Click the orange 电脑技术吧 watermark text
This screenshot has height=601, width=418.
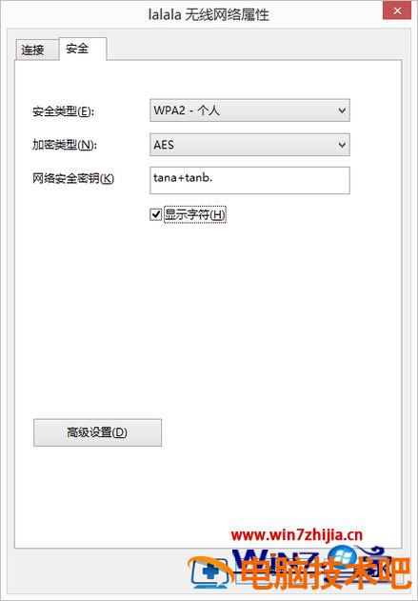pos(326,573)
